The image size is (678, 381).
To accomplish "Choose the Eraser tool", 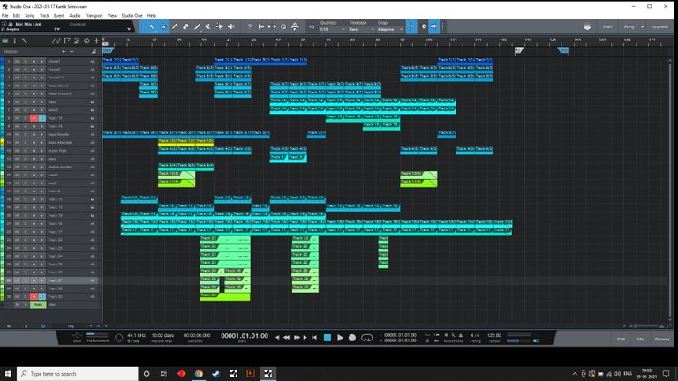I will [x=185, y=26].
